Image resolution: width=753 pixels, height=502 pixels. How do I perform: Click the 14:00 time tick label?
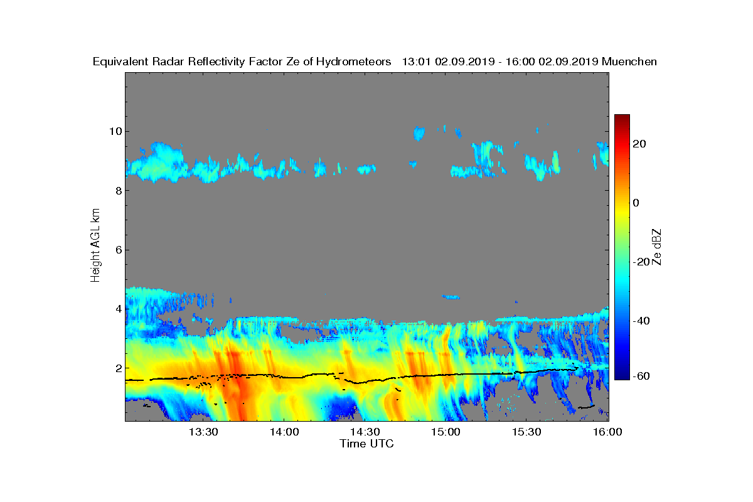284,432
